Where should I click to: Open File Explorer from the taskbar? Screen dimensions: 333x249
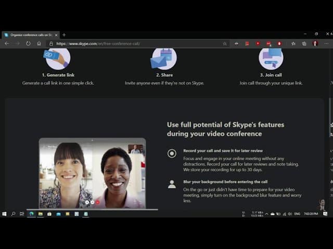click(41, 214)
